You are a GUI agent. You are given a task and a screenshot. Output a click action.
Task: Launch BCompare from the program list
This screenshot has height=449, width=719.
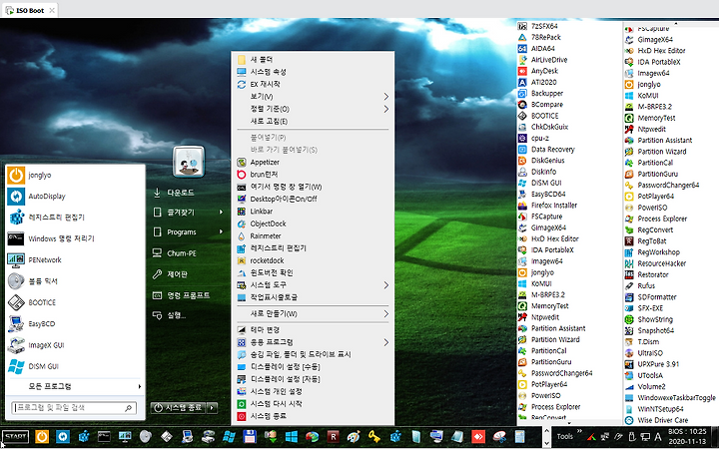540,105
